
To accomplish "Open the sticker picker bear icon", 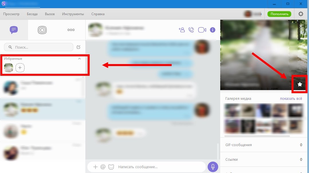I will click(111, 167).
